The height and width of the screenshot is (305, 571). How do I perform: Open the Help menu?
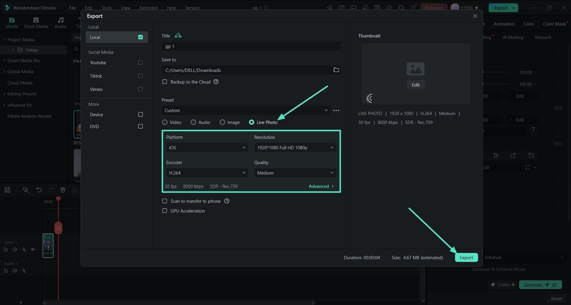[171, 8]
